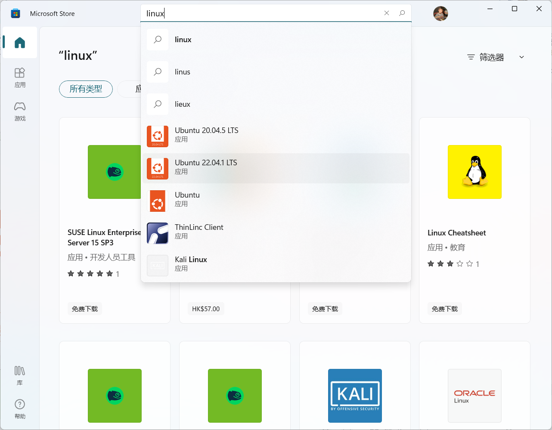This screenshot has height=430, width=552.
Task: Click the ThinLinc Client app icon
Action: tap(158, 233)
